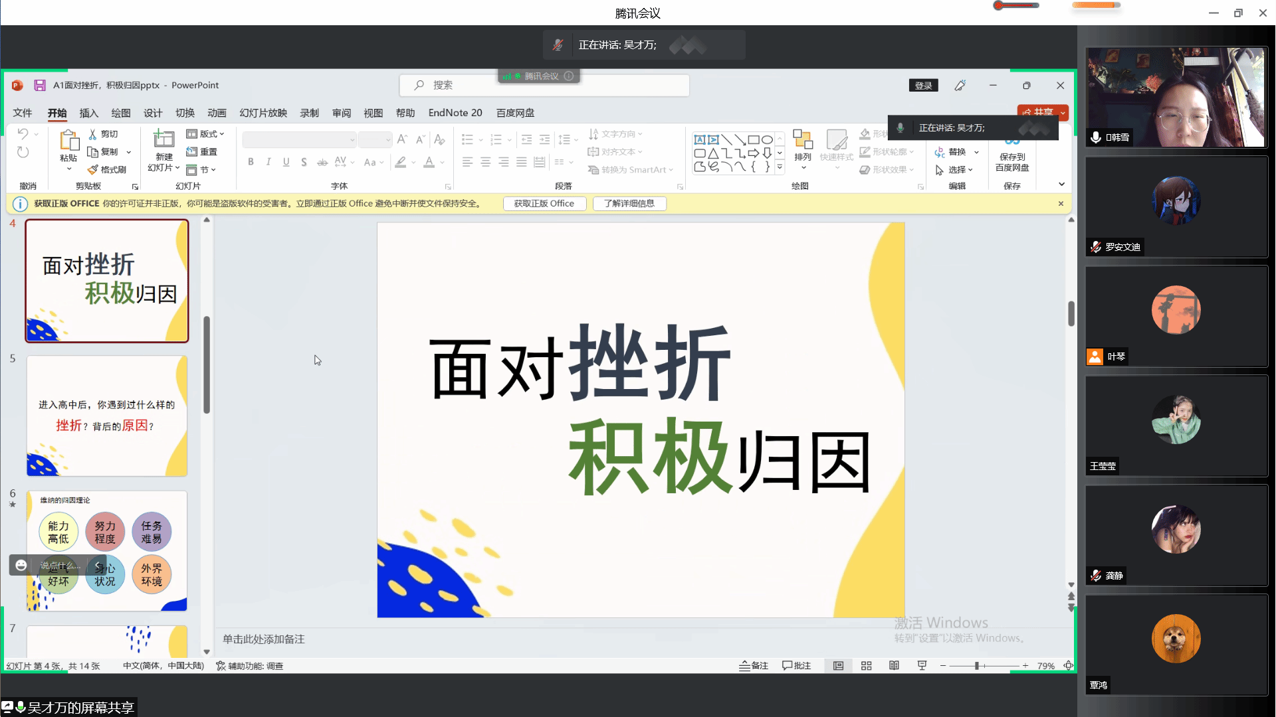Click the Undo arrow icon
The image size is (1276, 717).
click(23, 134)
